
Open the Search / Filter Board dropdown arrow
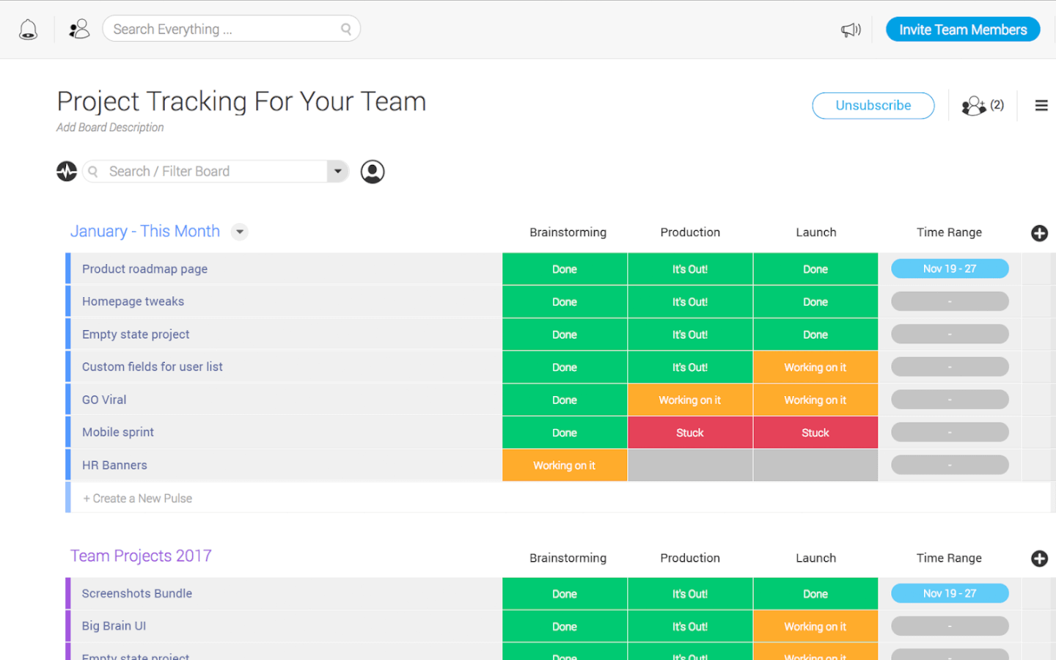pos(337,171)
